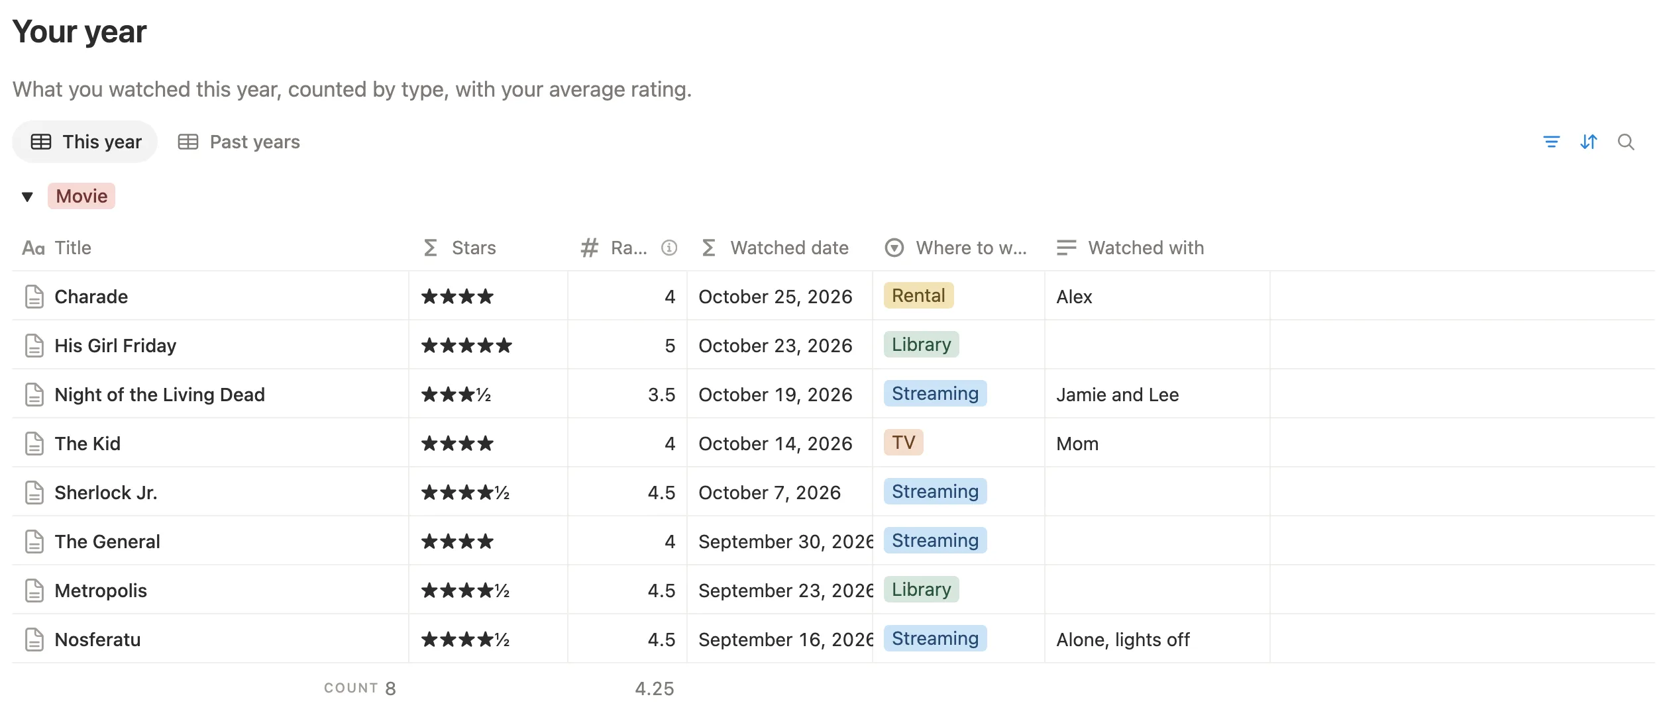Image resolution: width=1663 pixels, height=715 pixels.
Task: Select the Library tag for Metropolis
Action: pos(921,589)
